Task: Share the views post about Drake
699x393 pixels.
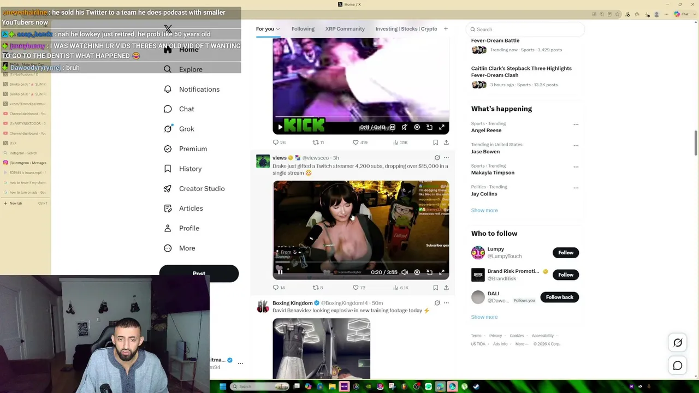Action: (446, 288)
